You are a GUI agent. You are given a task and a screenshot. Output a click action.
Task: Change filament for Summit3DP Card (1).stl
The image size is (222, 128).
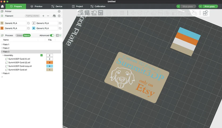50,59
